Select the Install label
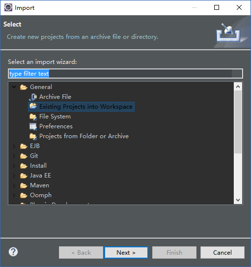Viewport: 251px width, 267px height. (38, 166)
